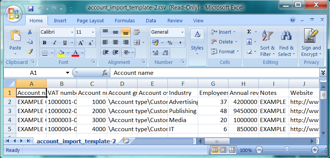
Task: Apply Top Align to cells
Action: (x=105, y=32)
